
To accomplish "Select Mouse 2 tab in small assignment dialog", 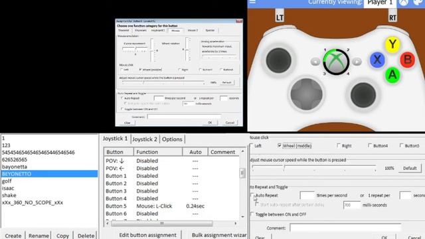I will point(193,31).
